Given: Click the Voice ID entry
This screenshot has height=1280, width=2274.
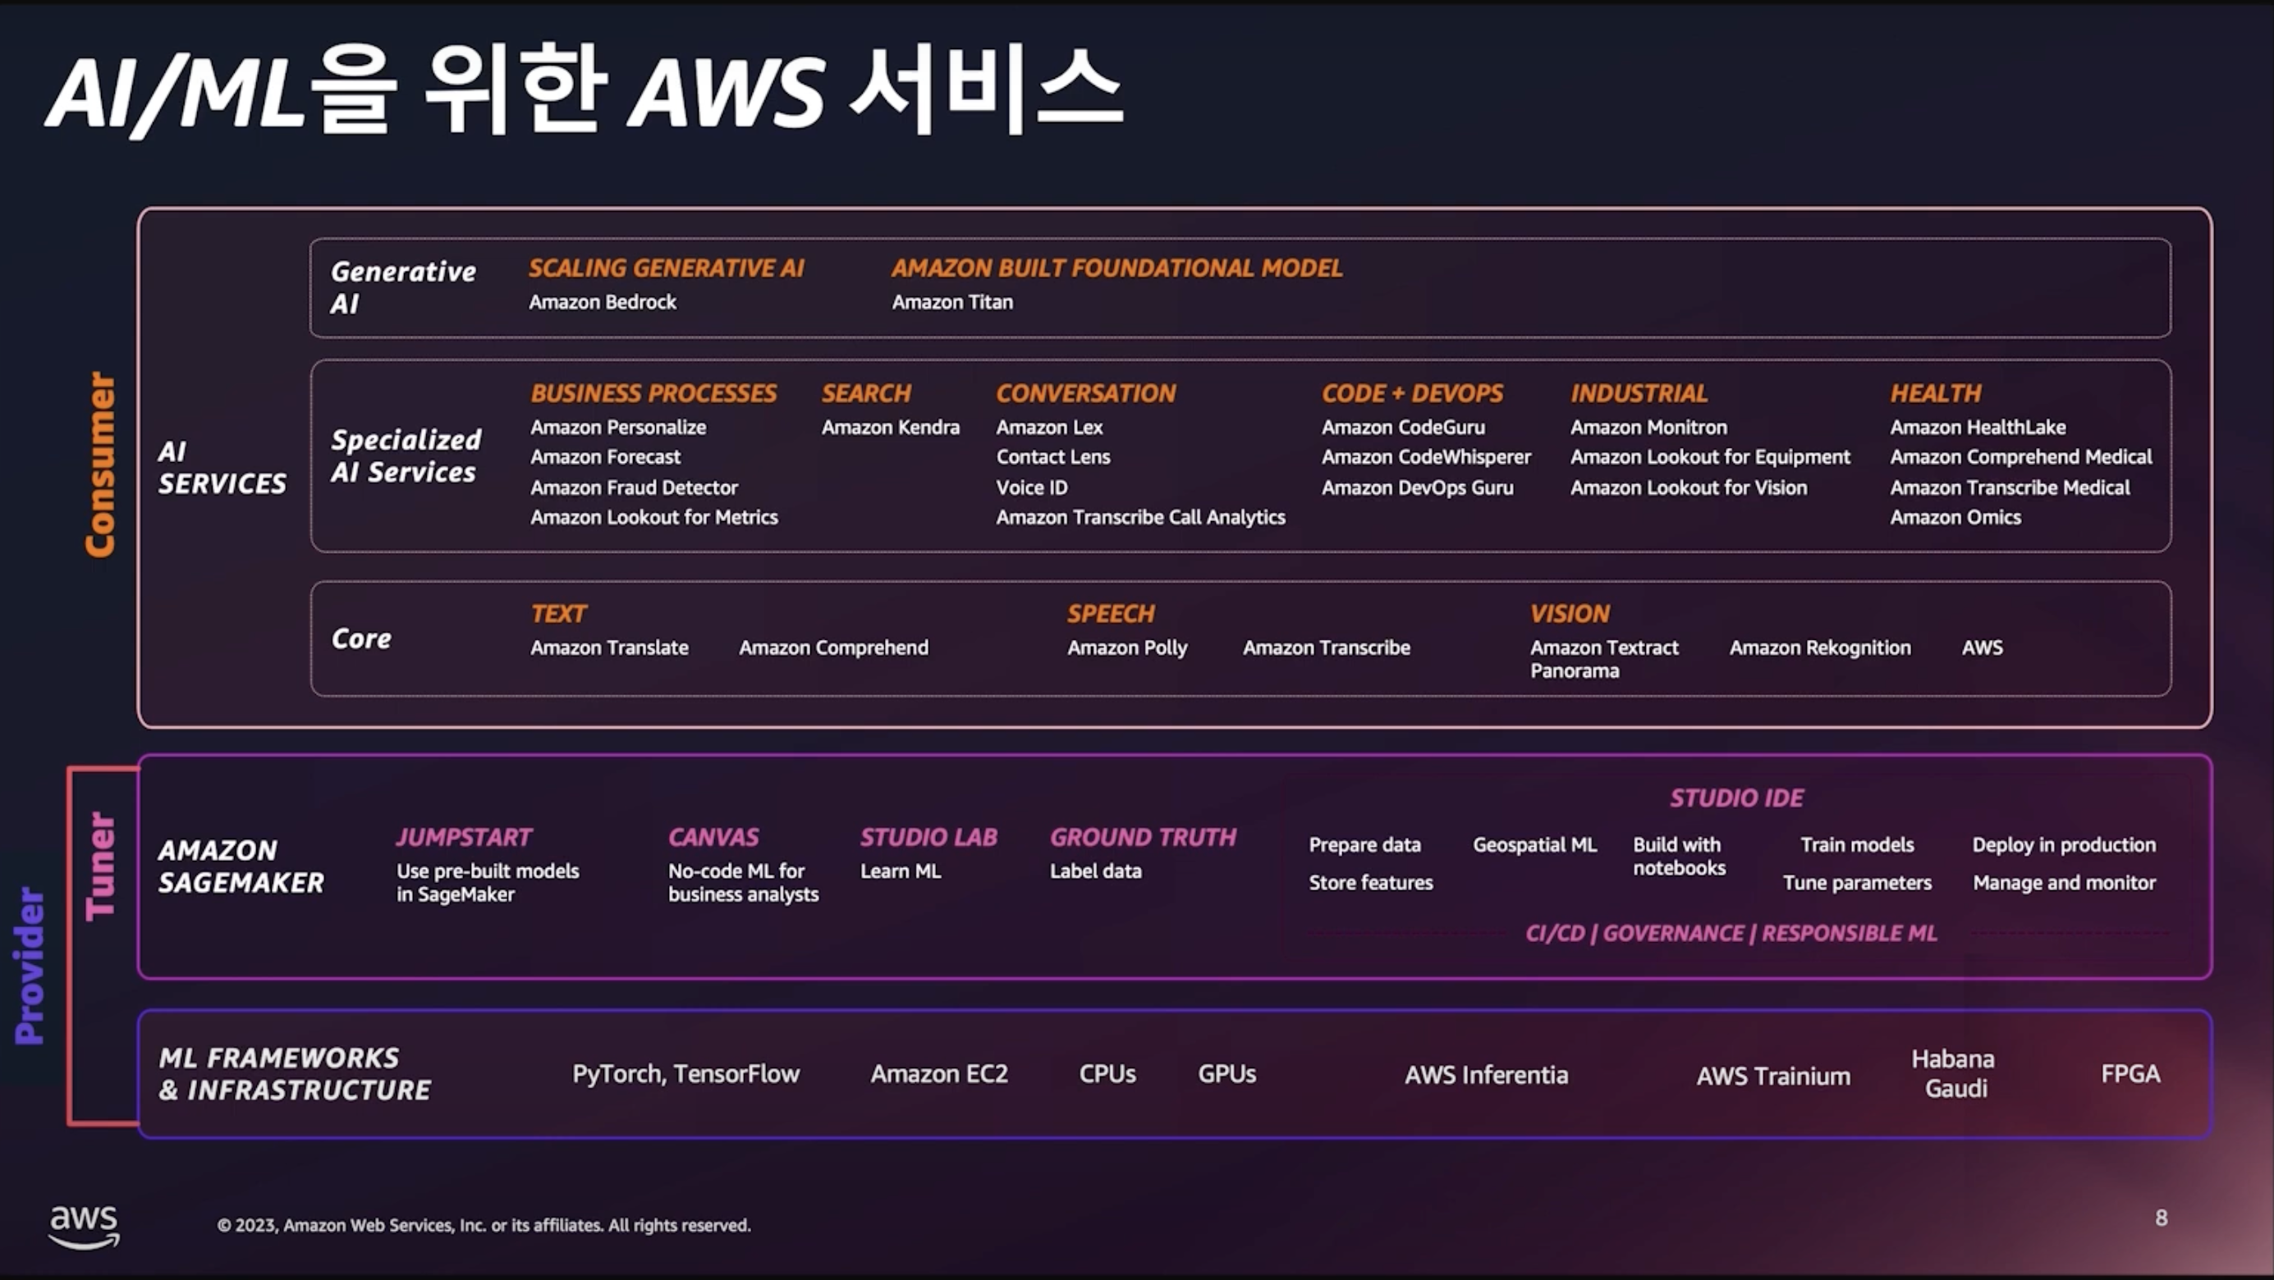Looking at the screenshot, I should coord(1032,487).
